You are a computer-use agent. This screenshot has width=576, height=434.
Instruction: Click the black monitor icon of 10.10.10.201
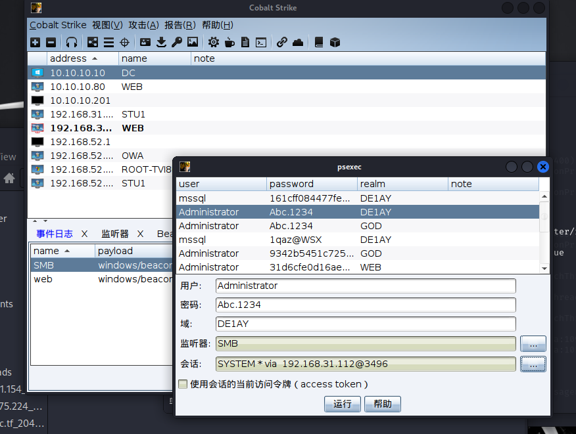coord(37,100)
